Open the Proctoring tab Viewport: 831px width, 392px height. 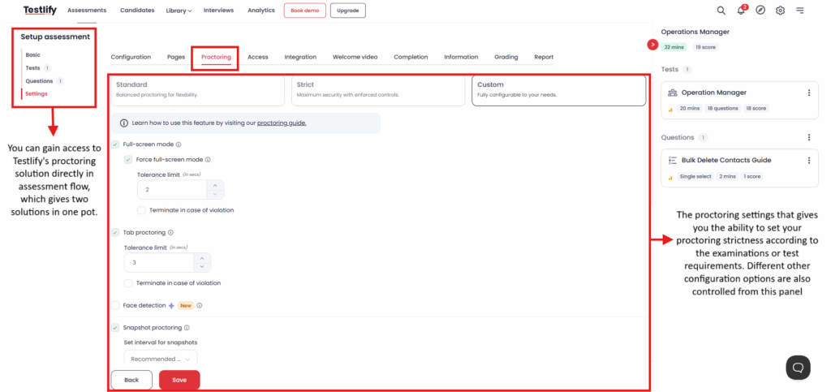pos(216,57)
